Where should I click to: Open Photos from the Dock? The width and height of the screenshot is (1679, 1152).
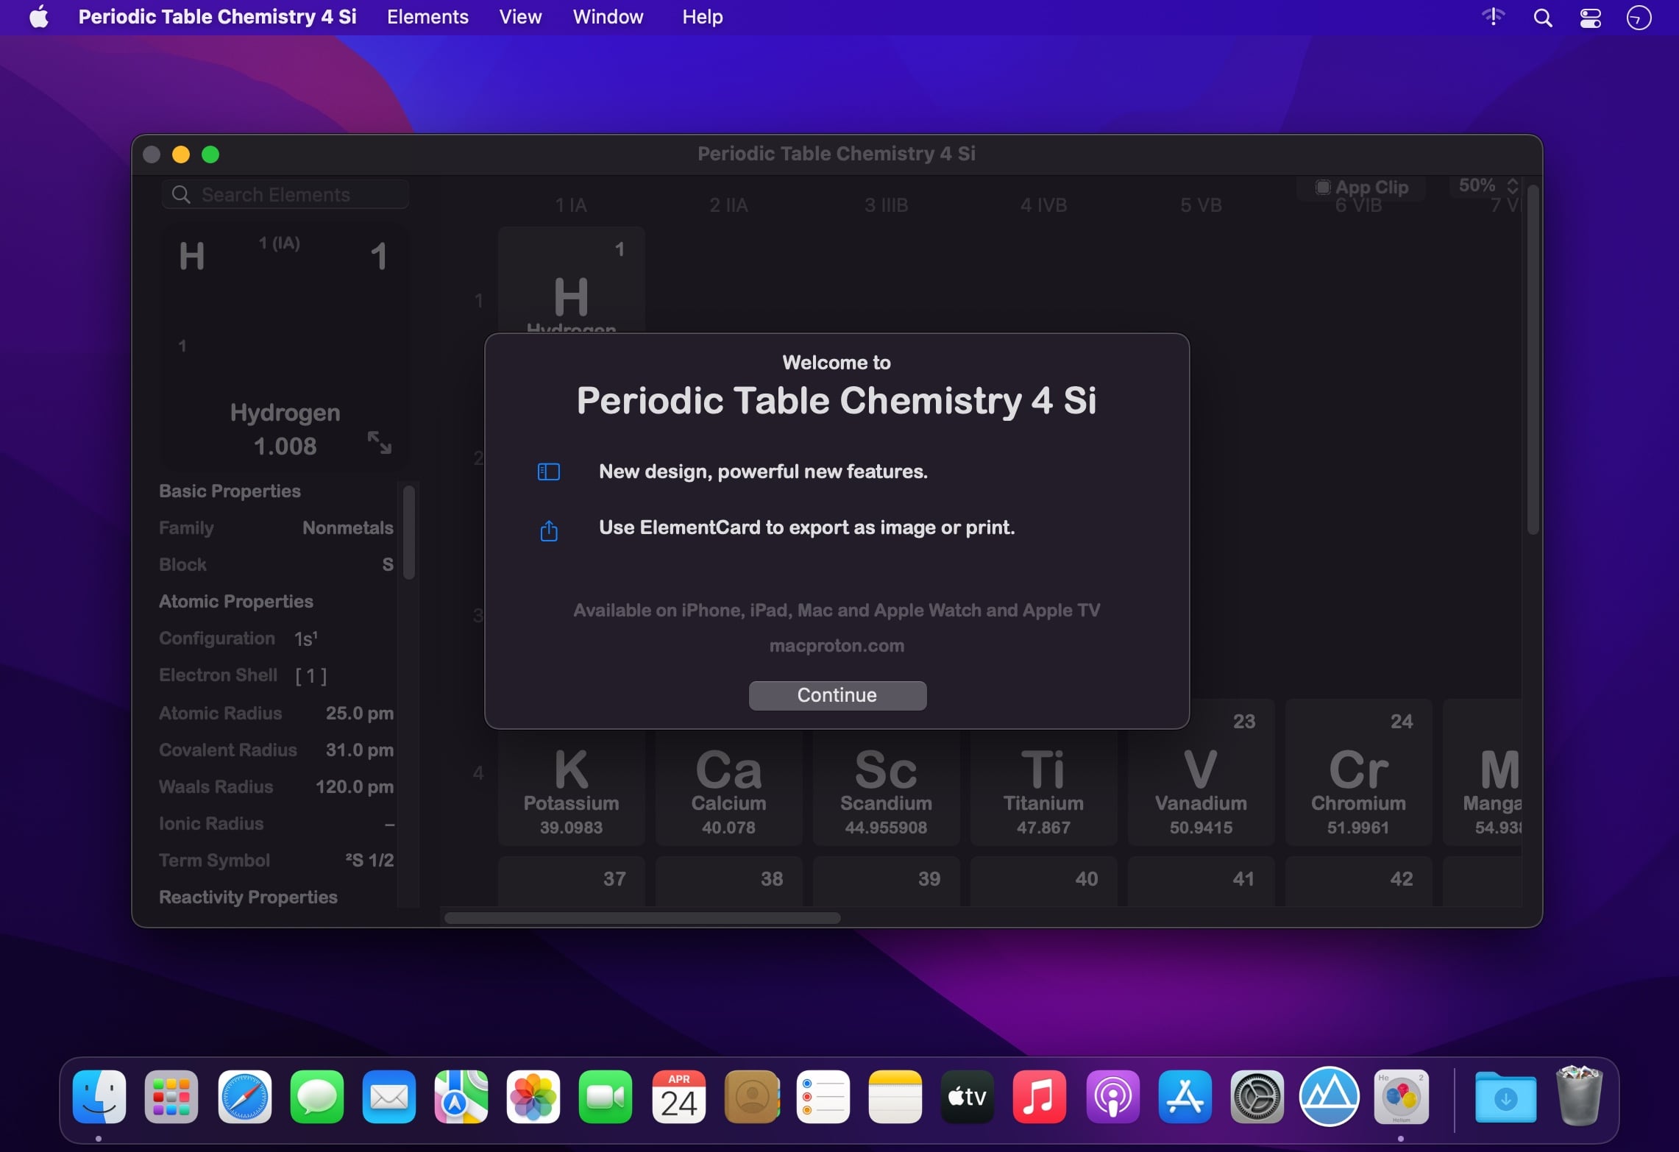coord(533,1097)
